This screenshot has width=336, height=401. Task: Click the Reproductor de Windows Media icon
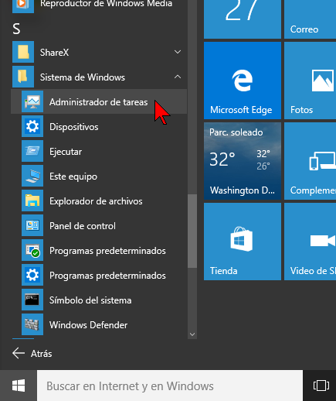pyautogui.click(x=23, y=5)
